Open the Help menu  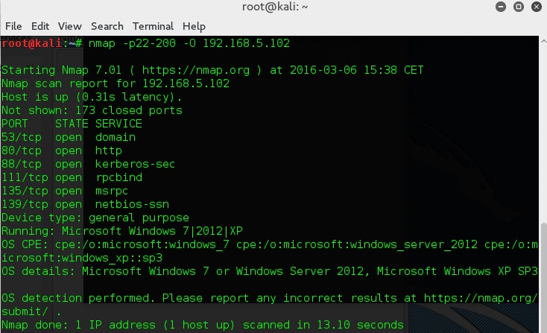[x=194, y=26]
